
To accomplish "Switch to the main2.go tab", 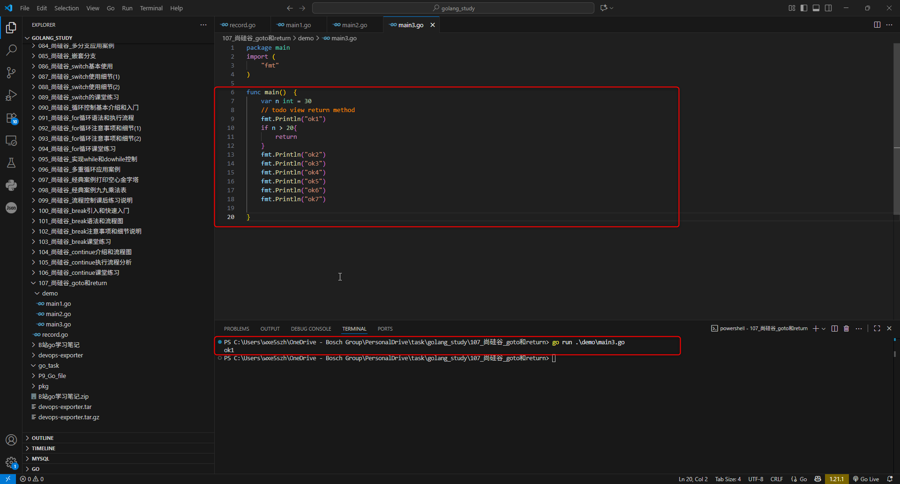I will click(354, 25).
